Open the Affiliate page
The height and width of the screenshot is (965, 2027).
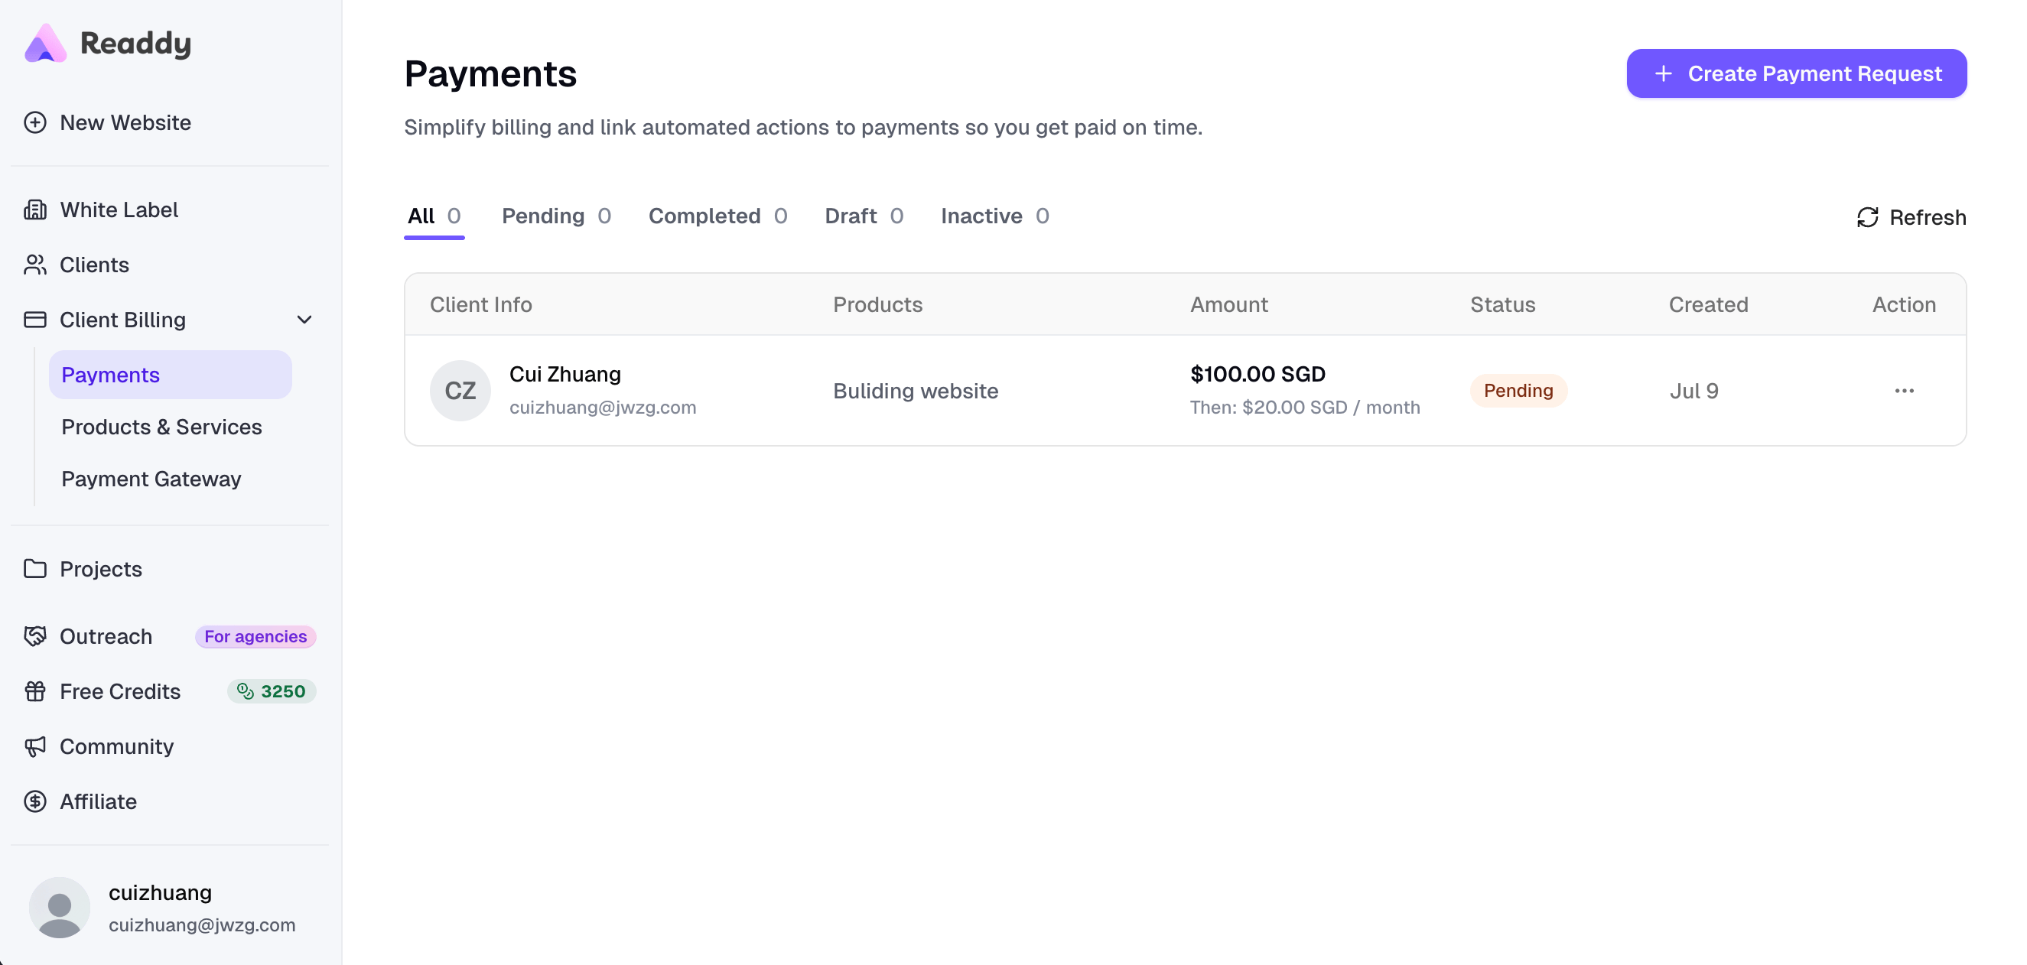pyautogui.click(x=99, y=801)
